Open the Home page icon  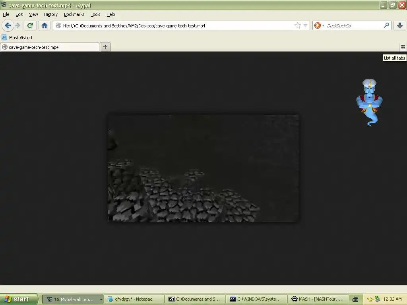click(45, 25)
